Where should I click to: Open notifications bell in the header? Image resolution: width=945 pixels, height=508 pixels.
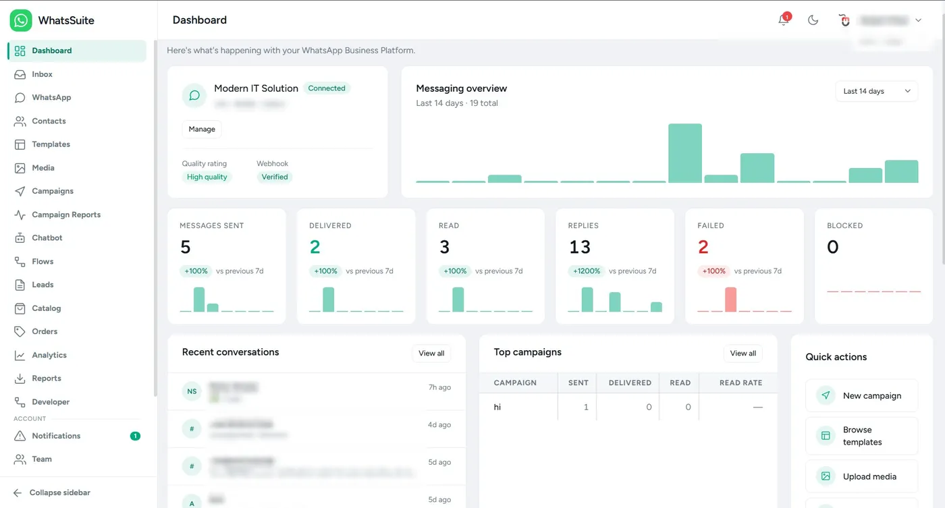[x=784, y=20]
